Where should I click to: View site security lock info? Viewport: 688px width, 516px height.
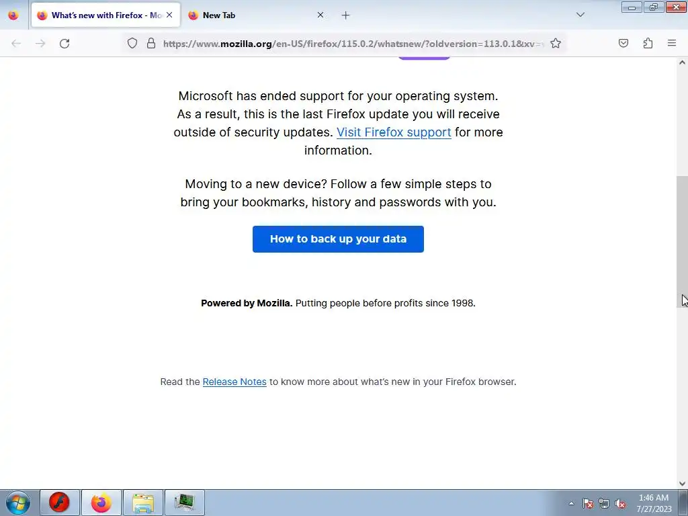coord(151,44)
